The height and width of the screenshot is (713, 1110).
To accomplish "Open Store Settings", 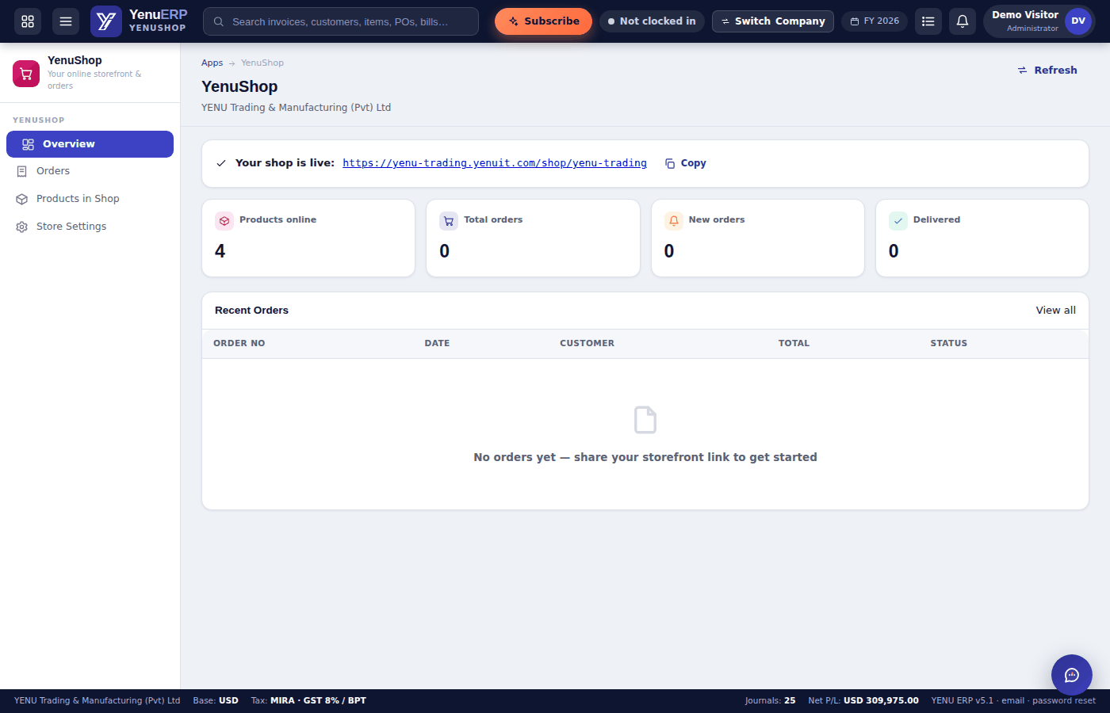I will [x=90, y=227].
